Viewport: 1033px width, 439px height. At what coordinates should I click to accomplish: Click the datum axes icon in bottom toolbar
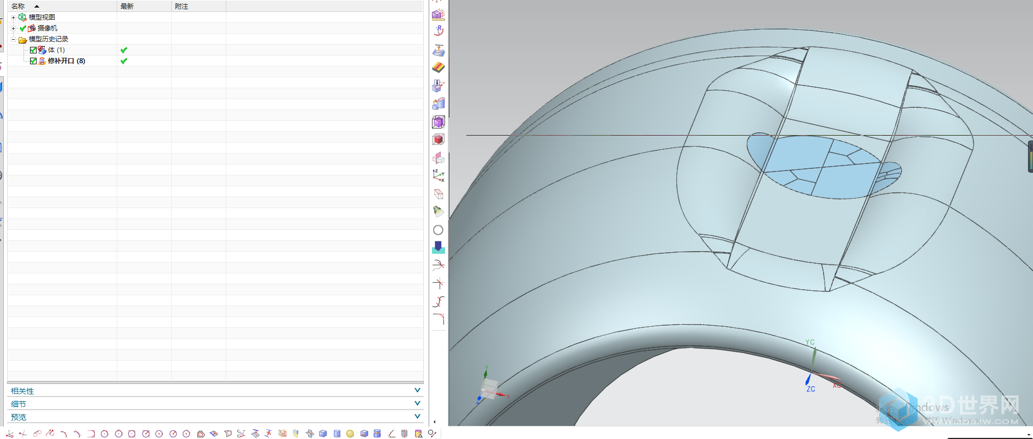[x=10, y=434]
